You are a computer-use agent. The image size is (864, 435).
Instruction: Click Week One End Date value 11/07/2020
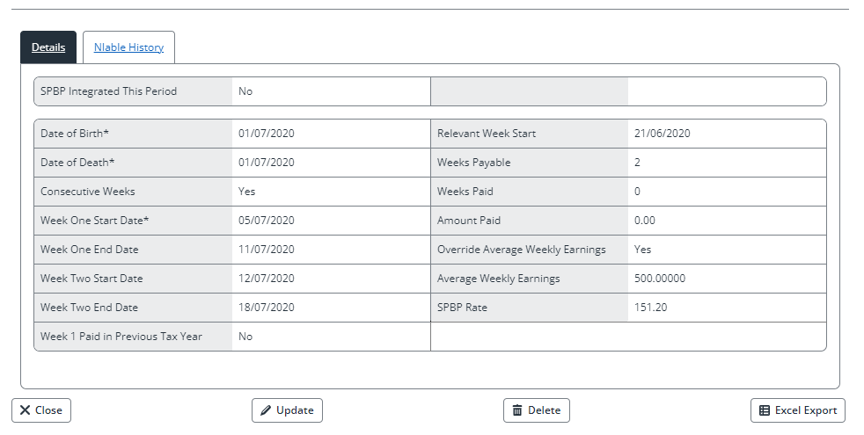coord(267,250)
